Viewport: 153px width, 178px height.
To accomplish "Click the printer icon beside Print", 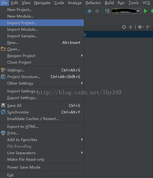I will click(x=3, y=133).
